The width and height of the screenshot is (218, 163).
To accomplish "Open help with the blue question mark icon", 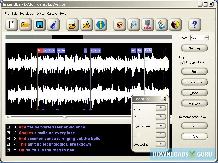I will pos(195,25).
